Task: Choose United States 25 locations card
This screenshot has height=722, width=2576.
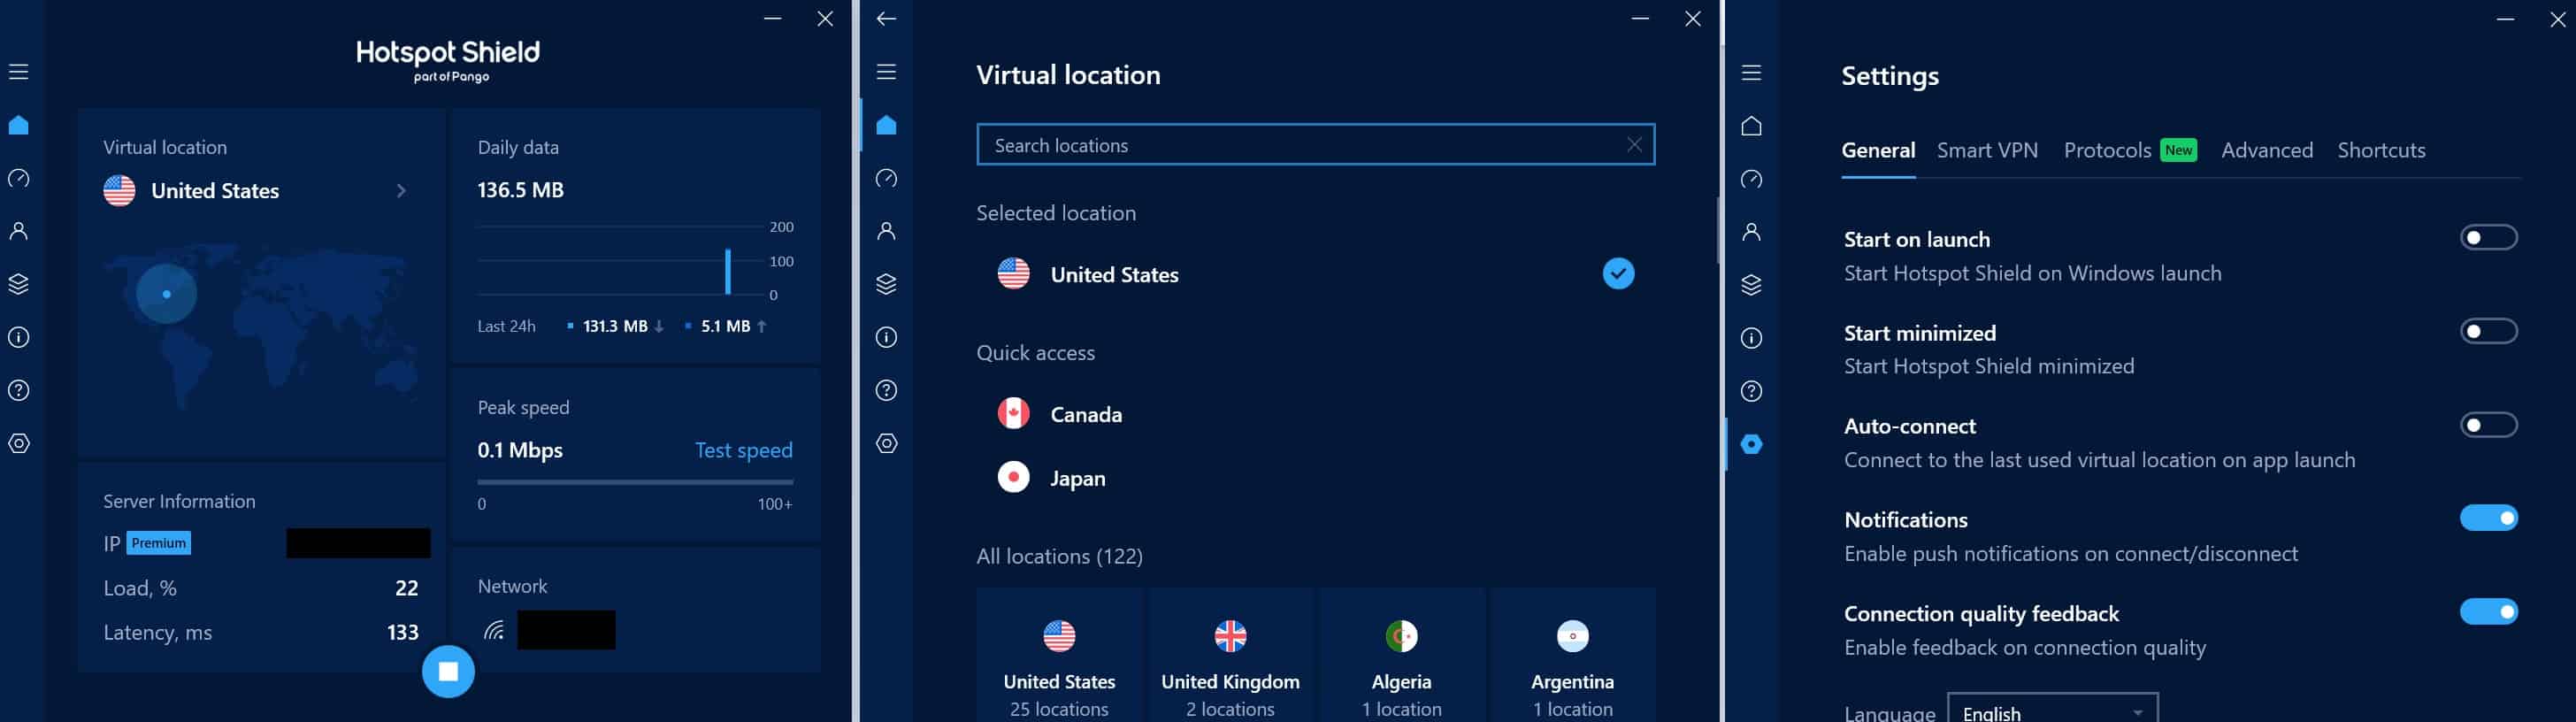Action: click(1059, 656)
